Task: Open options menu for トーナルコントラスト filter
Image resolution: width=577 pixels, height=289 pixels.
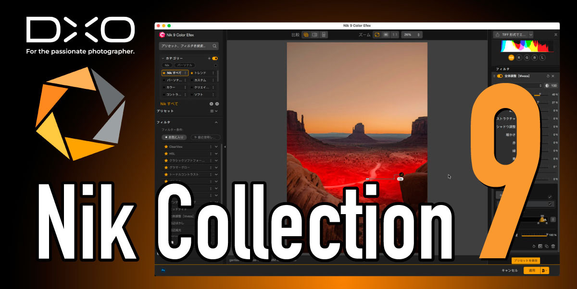Action: [x=211, y=174]
